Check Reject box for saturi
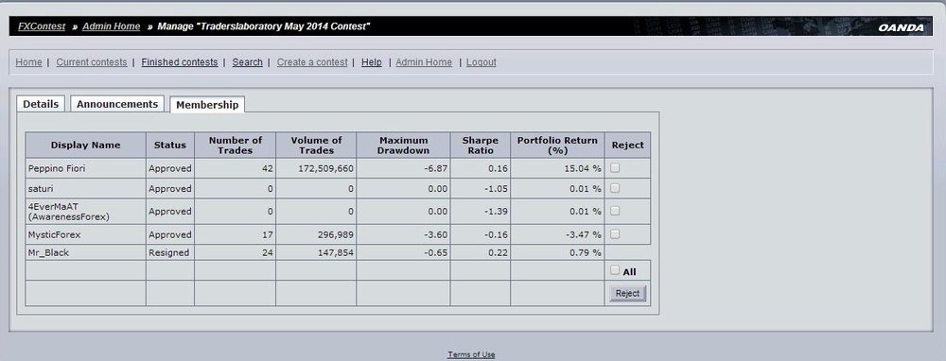This screenshot has width=946, height=361. click(615, 188)
